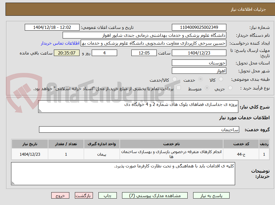This screenshot has width=275, height=205.
Task: Click the response deadline date 1404/12/23 field
Action: [x=199, y=53]
